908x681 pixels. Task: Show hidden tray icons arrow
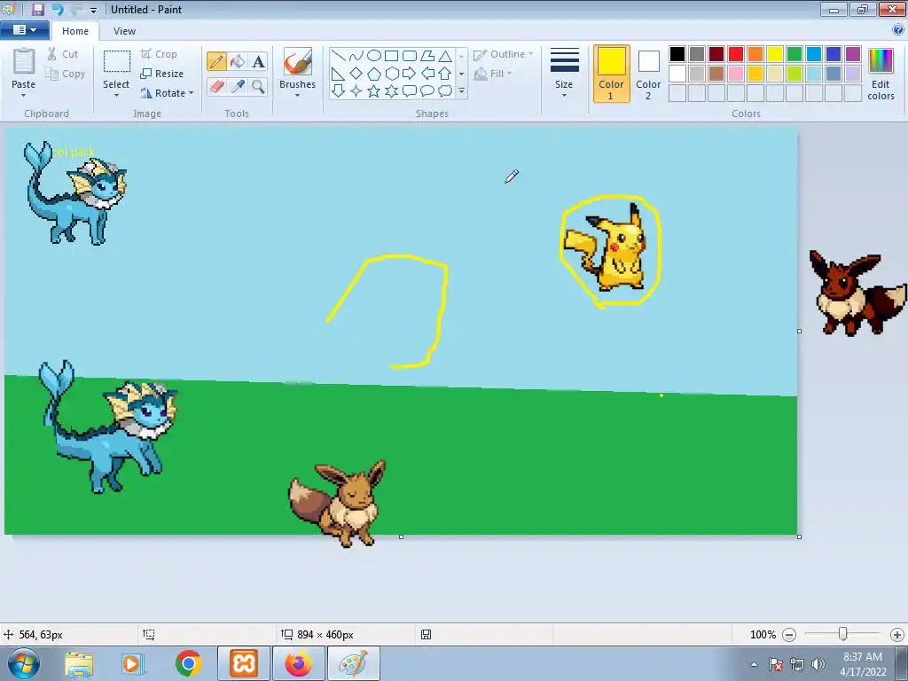(x=754, y=665)
